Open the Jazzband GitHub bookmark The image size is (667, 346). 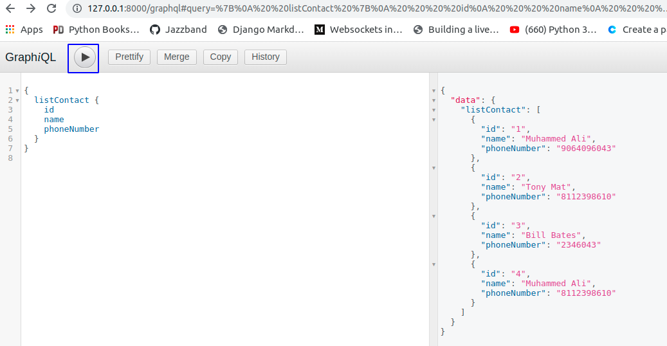178,30
